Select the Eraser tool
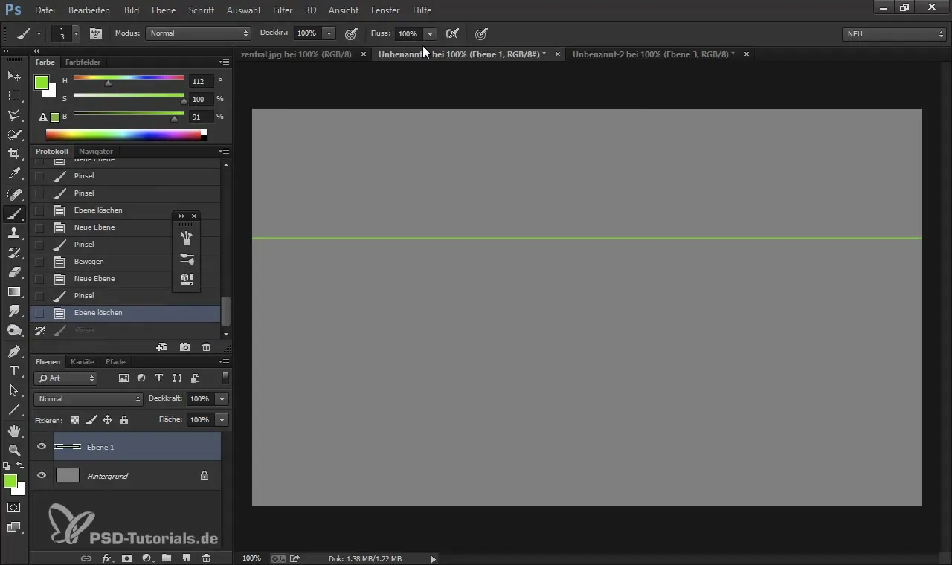952x565 pixels. (14, 272)
